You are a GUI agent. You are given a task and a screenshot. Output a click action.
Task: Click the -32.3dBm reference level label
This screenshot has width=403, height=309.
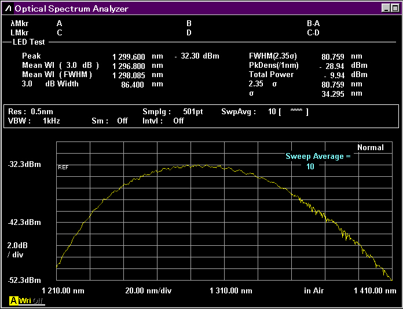point(24,165)
